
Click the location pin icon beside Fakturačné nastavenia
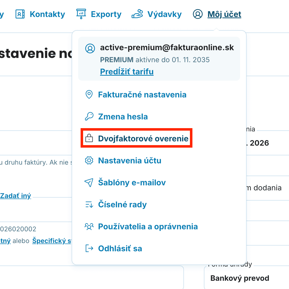coord(89,95)
